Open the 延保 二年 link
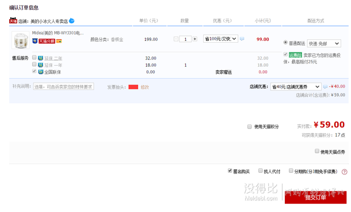The height and width of the screenshot is (212, 351). tap(53, 59)
